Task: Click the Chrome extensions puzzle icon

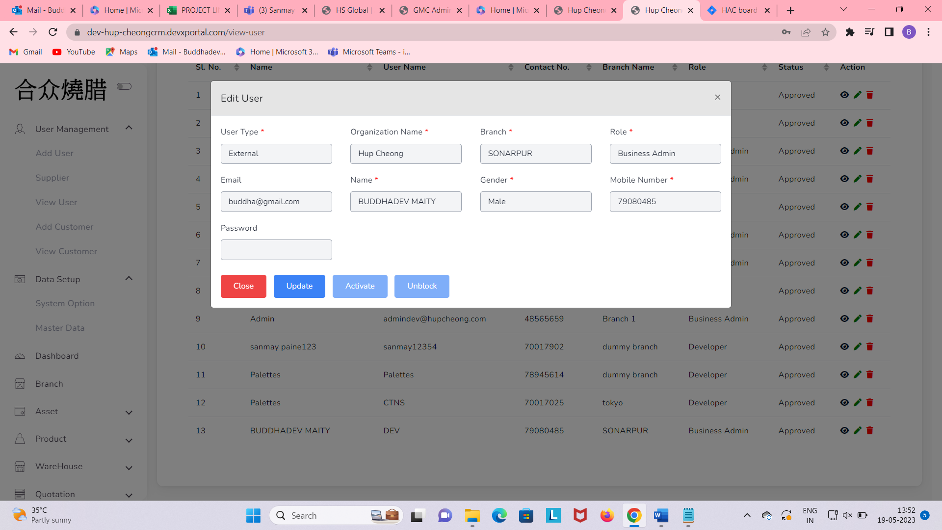Action: click(850, 32)
